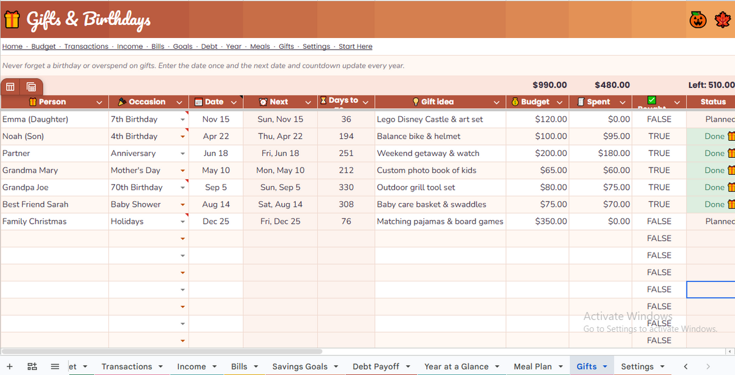Toggle Bought value TRUE for Best Friend Sarah
The image size is (735, 375).
point(659,204)
